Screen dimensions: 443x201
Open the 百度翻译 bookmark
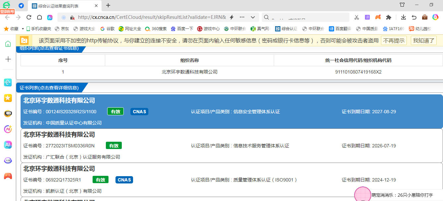340,29
